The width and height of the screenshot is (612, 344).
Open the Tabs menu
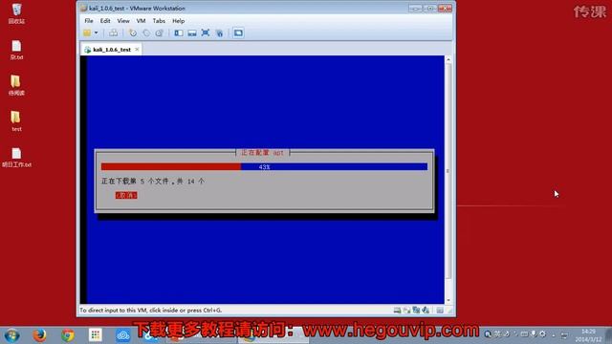coord(159,21)
